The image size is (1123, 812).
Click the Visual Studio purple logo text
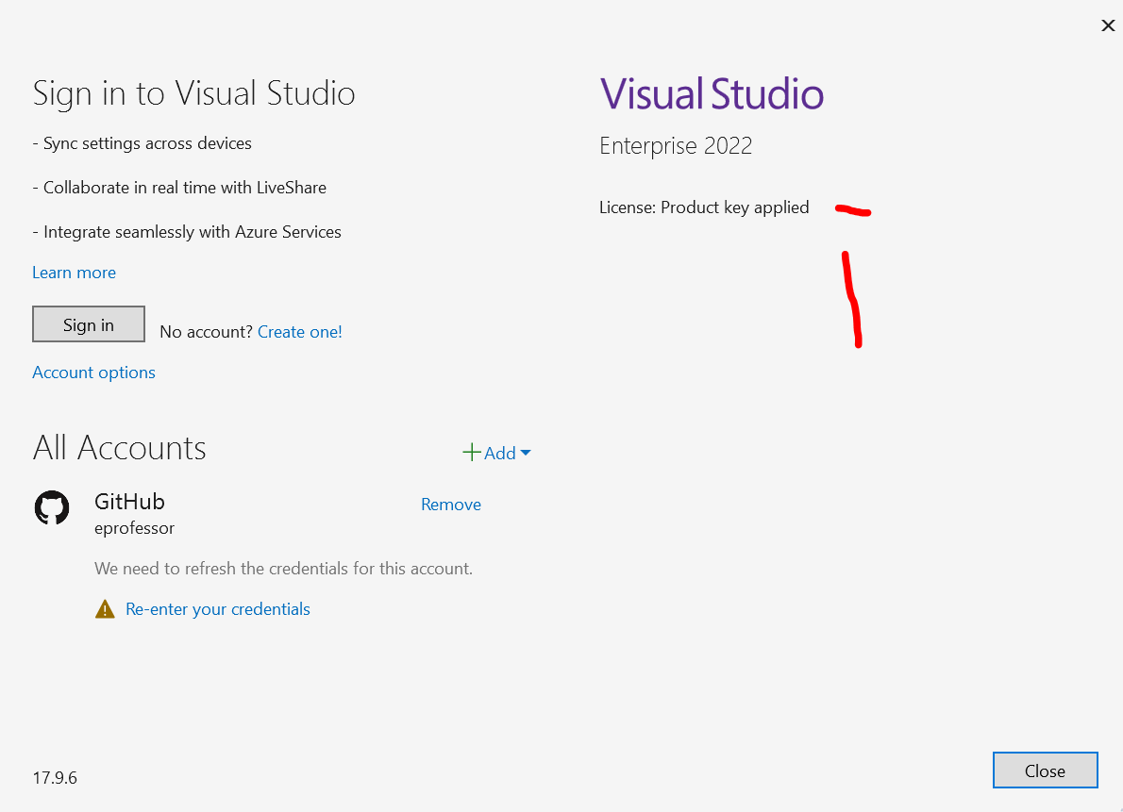[712, 93]
